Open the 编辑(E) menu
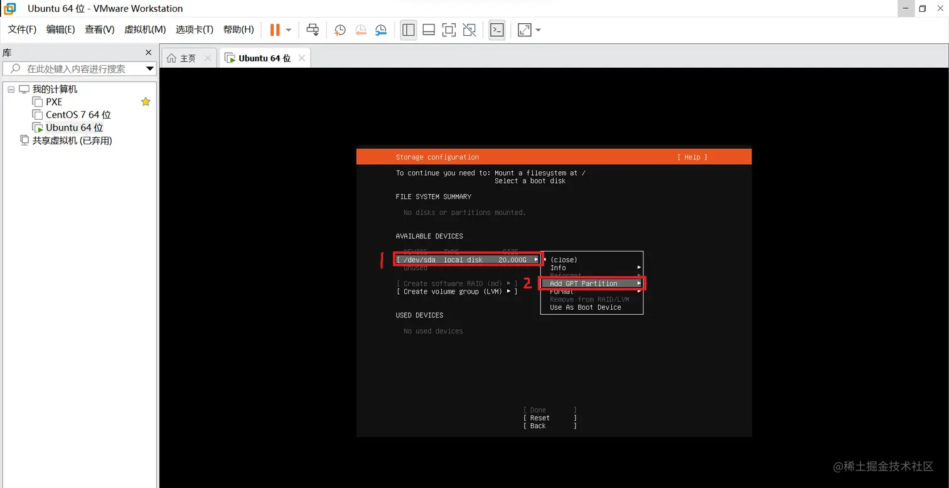Screen dimensions: 949x488 tap(60, 29)
